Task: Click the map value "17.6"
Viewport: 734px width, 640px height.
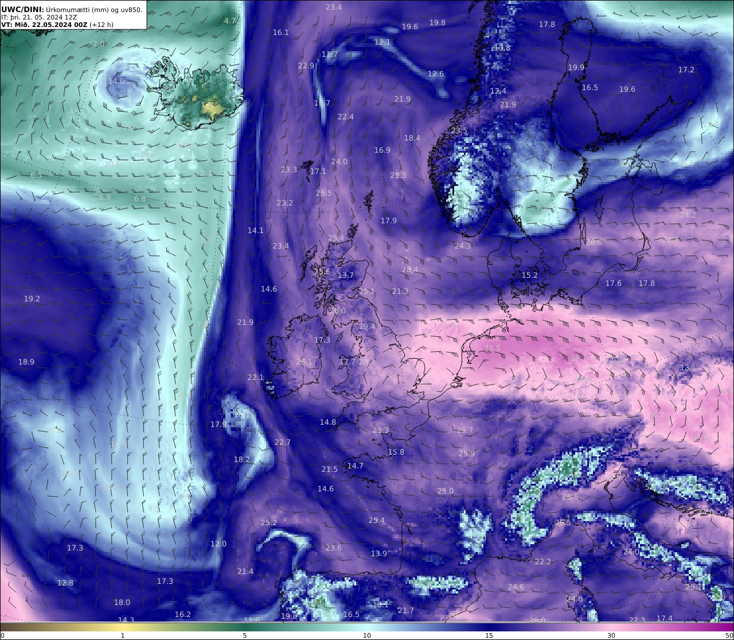Action: coord(614,284)
